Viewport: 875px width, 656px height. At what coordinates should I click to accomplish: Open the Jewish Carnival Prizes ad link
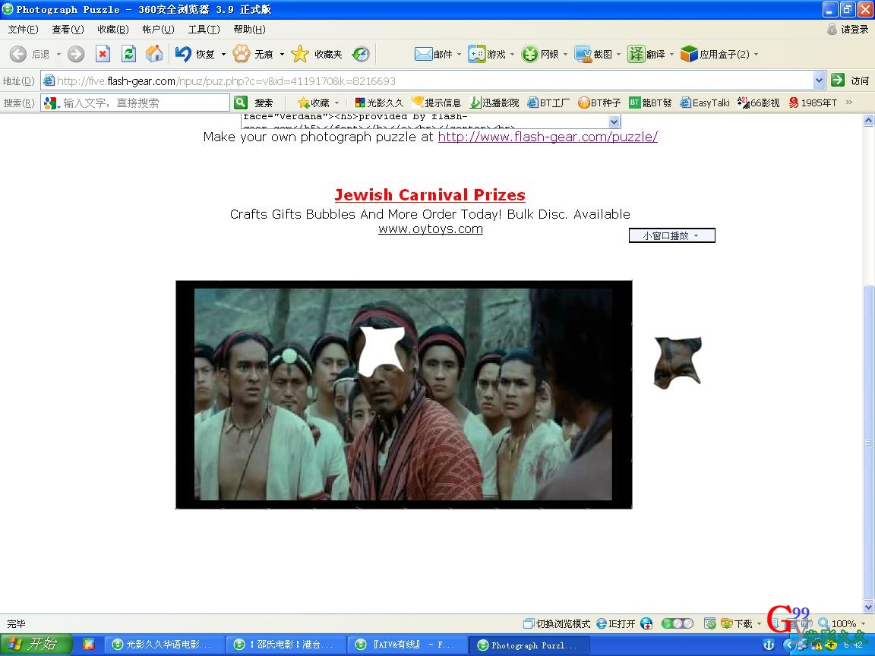click(x=430, y=195)
